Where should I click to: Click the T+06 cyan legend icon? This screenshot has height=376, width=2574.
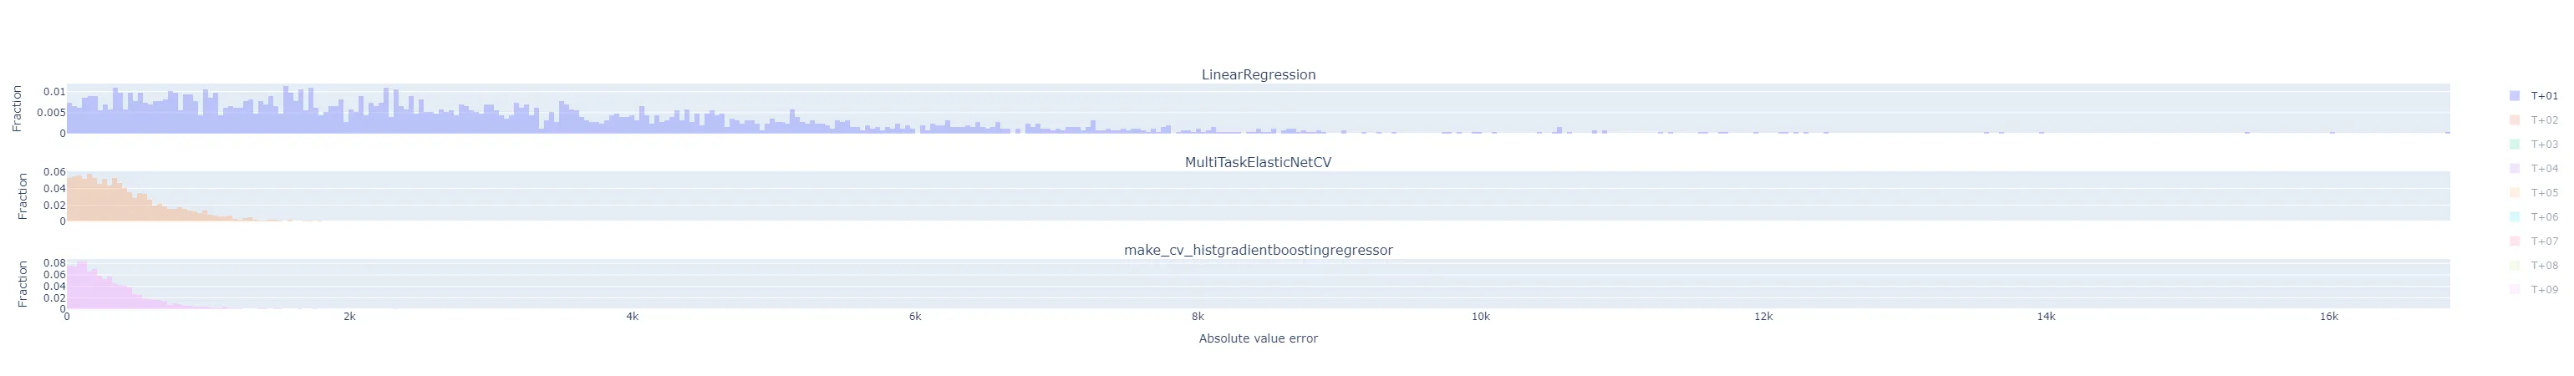click(x=2514, y=217)
